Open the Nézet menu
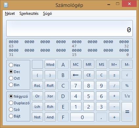139x128 pixels. tap(10, 13)
